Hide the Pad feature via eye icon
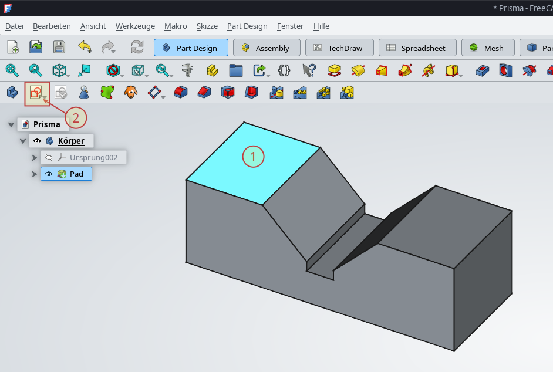 click(49, 174)
